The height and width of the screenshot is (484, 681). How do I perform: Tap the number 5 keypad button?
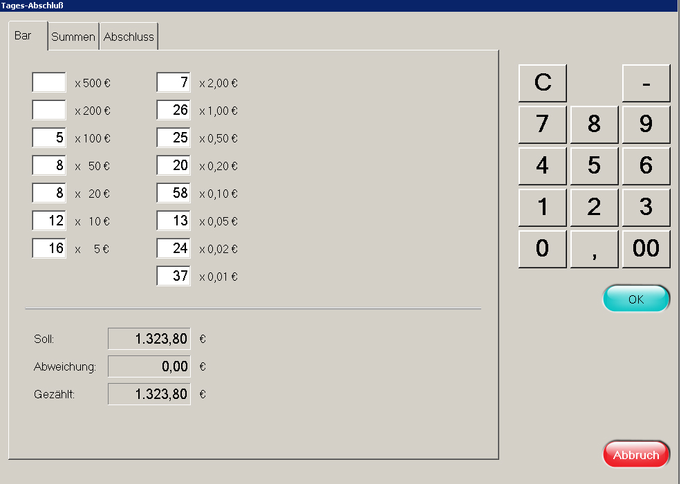(594, 166)
